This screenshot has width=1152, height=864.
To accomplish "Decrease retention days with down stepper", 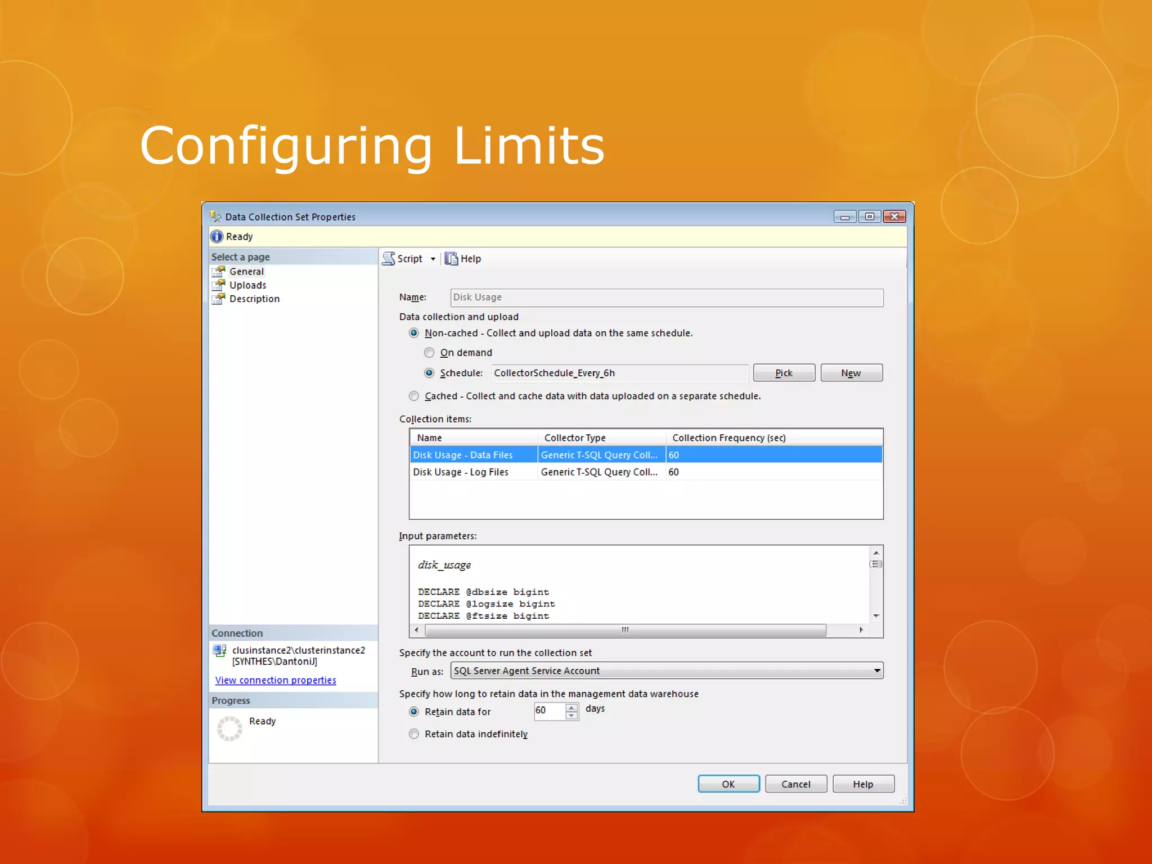I will pos(571,715).
